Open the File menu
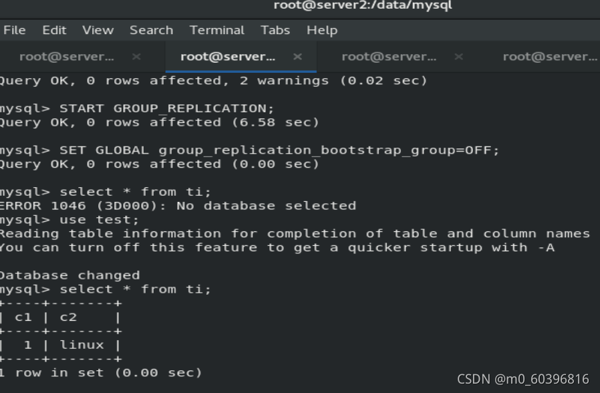 tap(15, 30)
